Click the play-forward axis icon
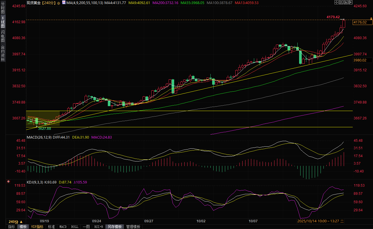This screenshot has width=373, height=229. click(346, 3)
